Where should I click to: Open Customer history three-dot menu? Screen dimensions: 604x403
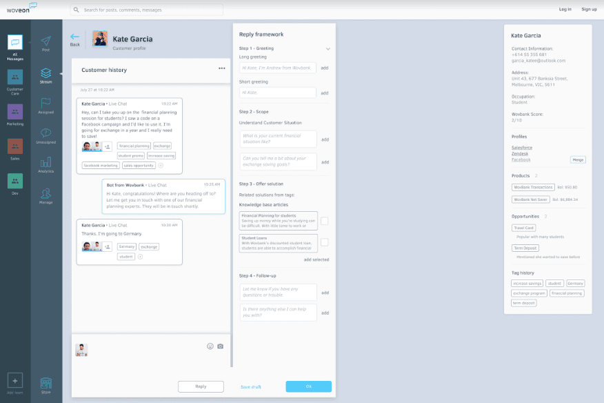(x=221, y=68)
